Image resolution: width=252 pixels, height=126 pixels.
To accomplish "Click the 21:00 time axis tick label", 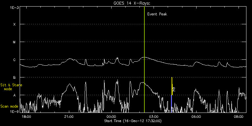I will (x=69, y=116).
